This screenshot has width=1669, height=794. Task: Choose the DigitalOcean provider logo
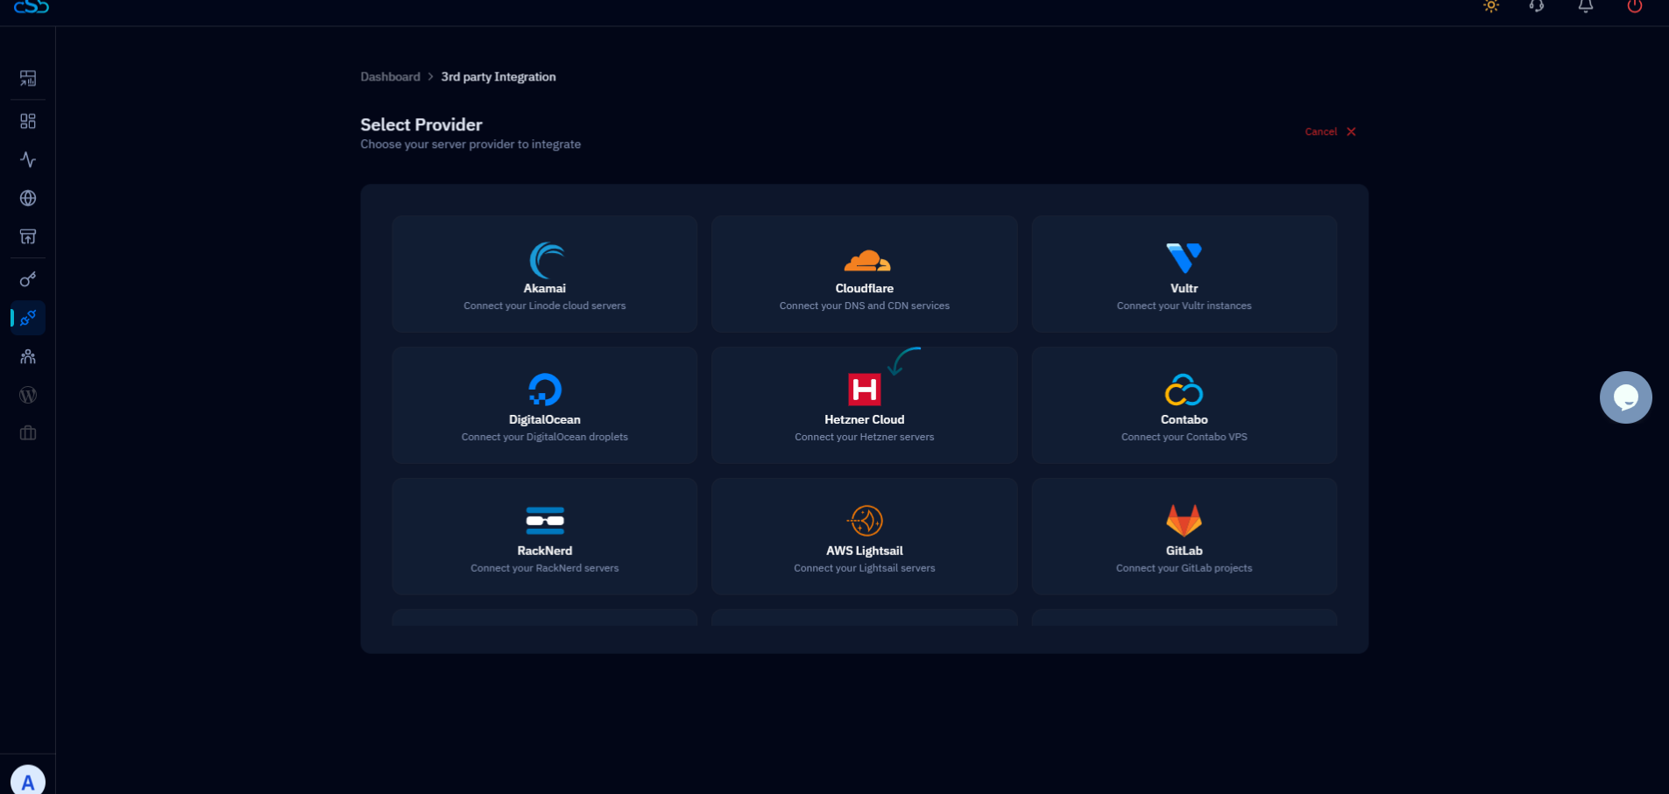545,390
